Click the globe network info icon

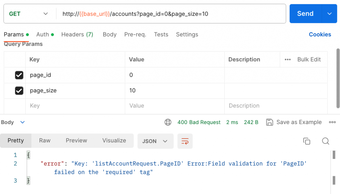pos(168,122)
